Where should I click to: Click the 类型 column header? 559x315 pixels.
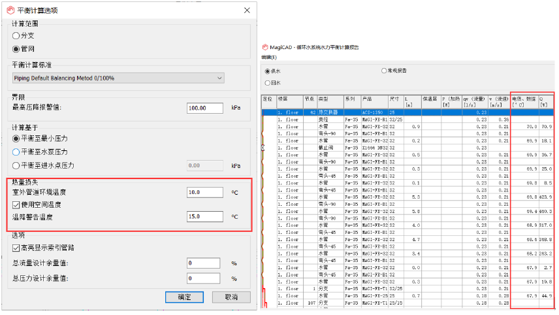coord(330,102)
